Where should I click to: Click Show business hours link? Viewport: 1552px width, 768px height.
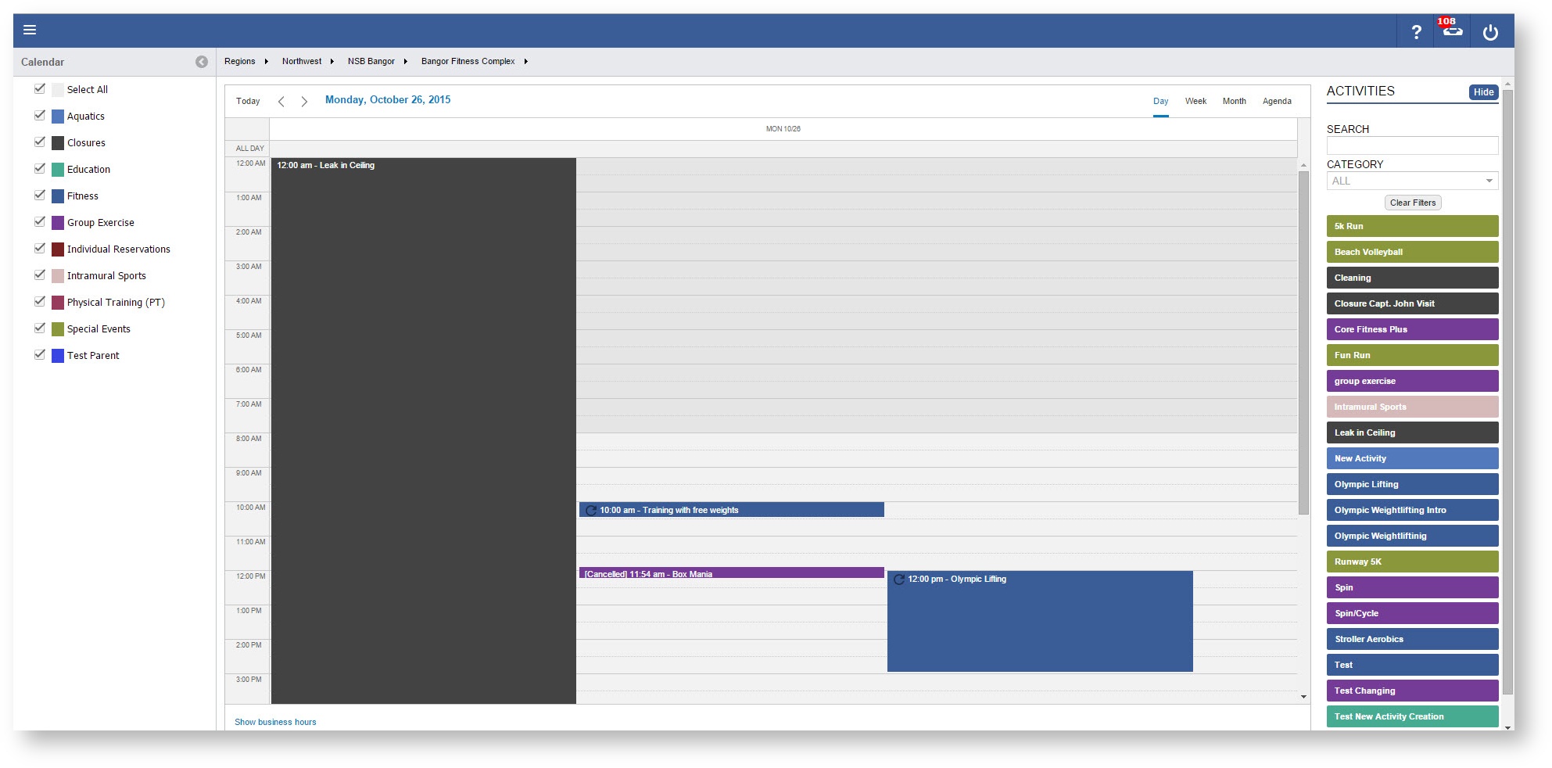pyautogui.click(x=275, y=723)
